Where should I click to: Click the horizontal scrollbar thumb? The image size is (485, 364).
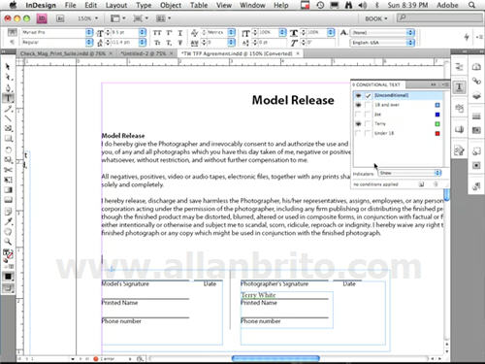(275, 358)
